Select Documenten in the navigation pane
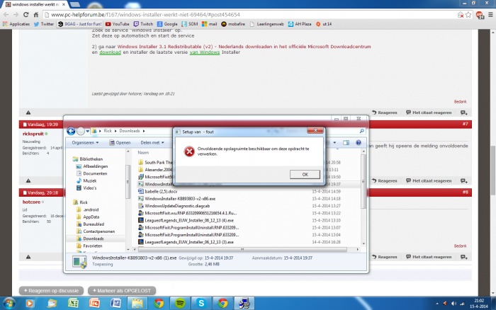The height and width of the screenshot is (310, 496). [91, 173]
